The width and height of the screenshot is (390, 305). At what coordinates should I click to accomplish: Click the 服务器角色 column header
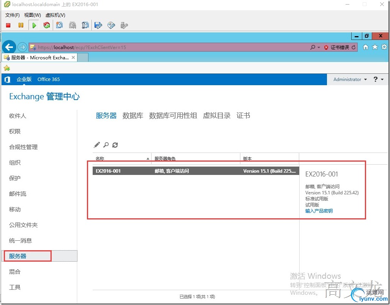click(x=196, y=159)
